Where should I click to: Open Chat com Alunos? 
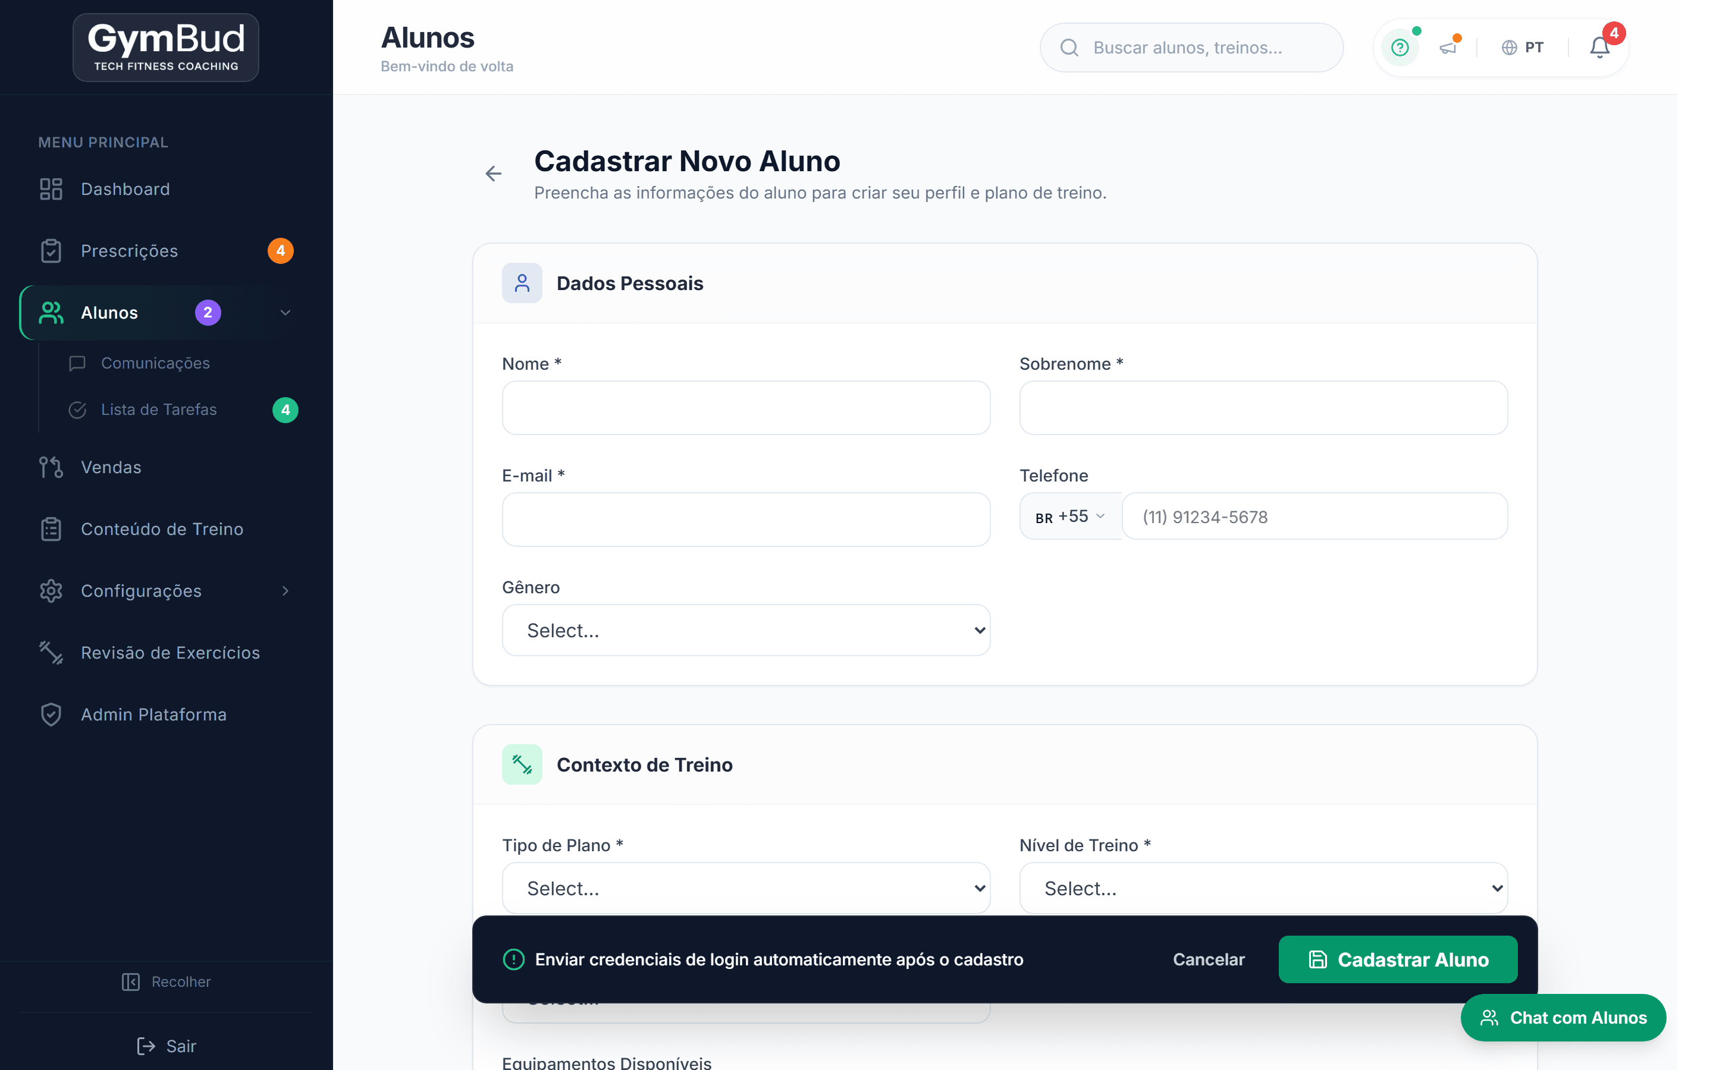1563,1018
